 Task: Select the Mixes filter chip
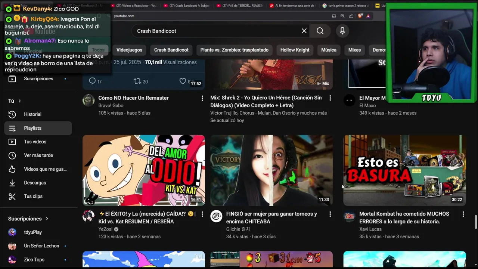pos(354,50)
